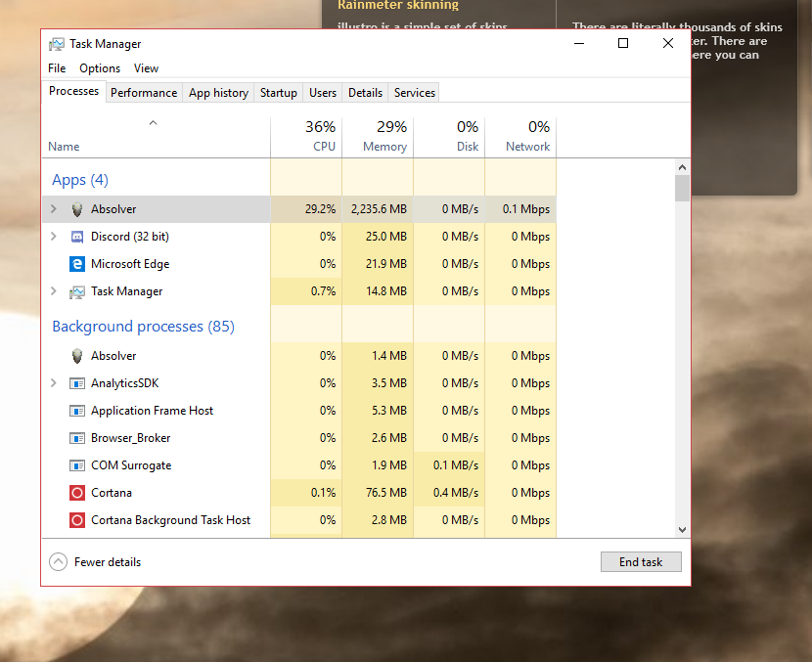
Task: Expand the Absolver app entry
Action: [x=54, y=208]
